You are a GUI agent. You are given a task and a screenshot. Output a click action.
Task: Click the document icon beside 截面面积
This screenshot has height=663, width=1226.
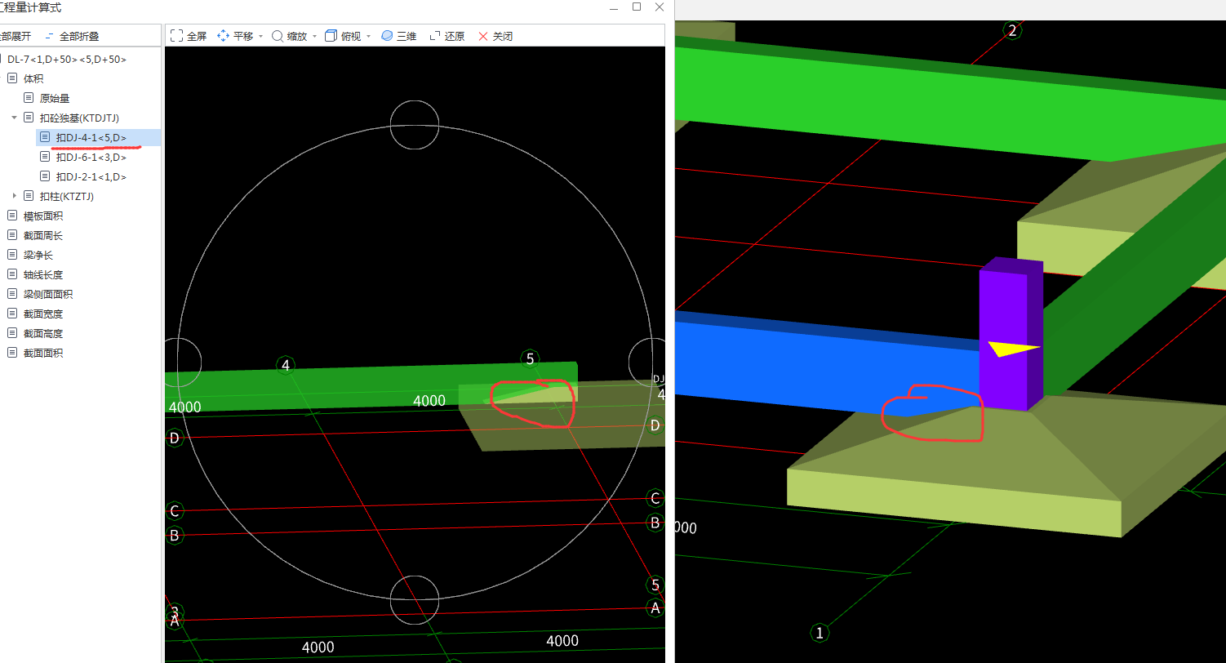tap(12, 354)
